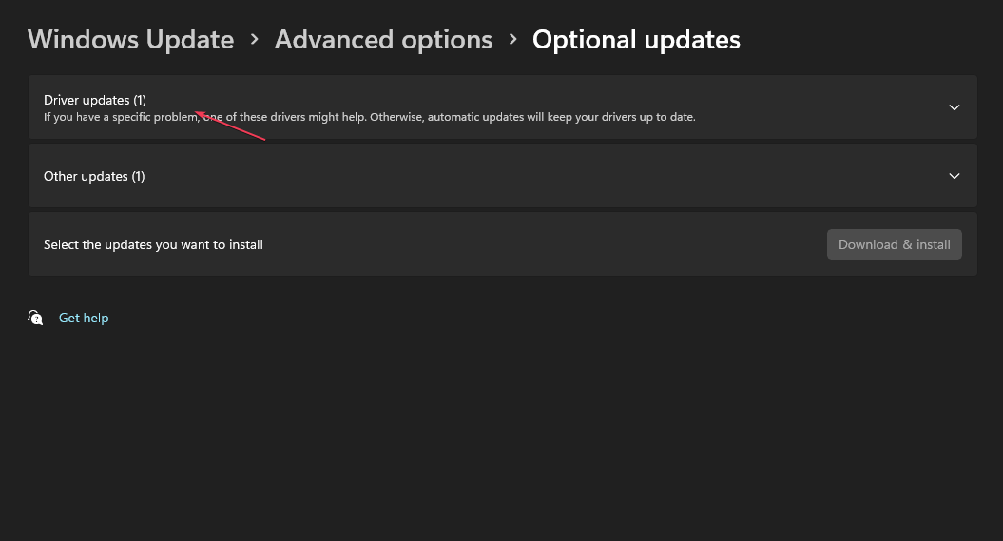Image resolution: width=1003 pixels, height=541 pixels.
Task: Click the driver description text about specific problems
Action: [369, 118]
